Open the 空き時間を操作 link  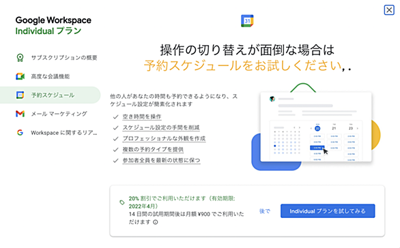coord(141,117)
